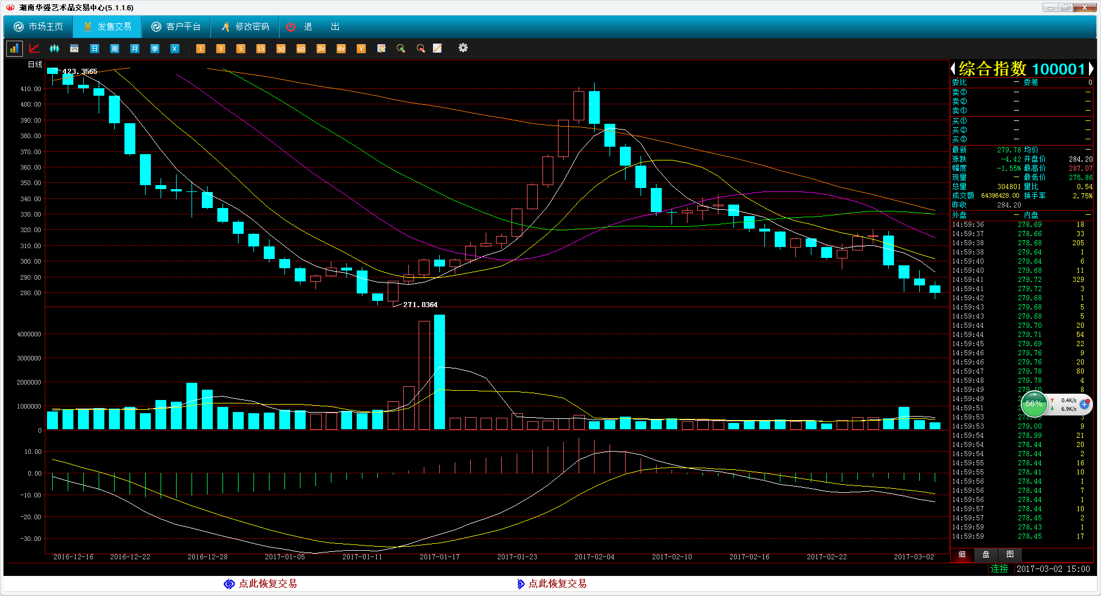Click the zoom out magnifier icon
The image size is (1101, 596).
click(421, 49)
